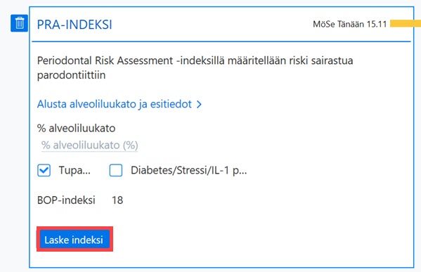Click the % alveoliluukato field label

pyautogui.click(x=76, y=129)
